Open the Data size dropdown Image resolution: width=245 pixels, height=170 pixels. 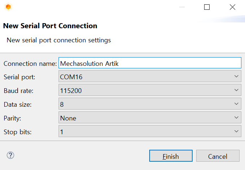[x=150, y=104]
